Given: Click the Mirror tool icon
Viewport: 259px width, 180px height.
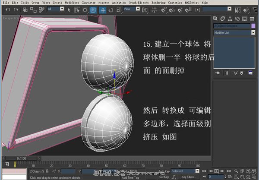Looking at the screenshot, I should (238, 10).
